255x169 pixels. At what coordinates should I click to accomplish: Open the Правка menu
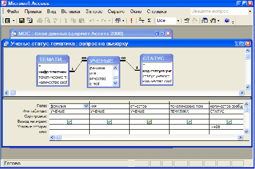click(x=33, y=12)
